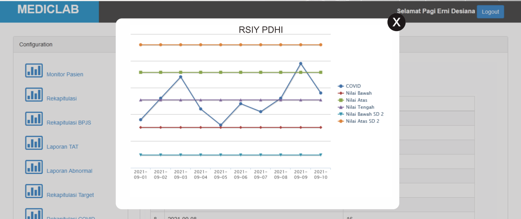
Task: Open the Rekapitulasi BPJS link
Action: click(69, 123)
